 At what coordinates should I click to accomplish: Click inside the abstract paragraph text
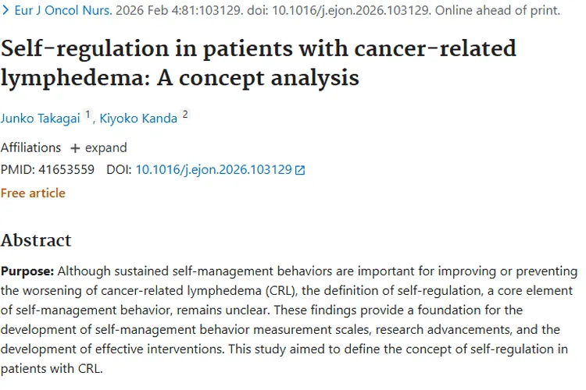[289, 320]
